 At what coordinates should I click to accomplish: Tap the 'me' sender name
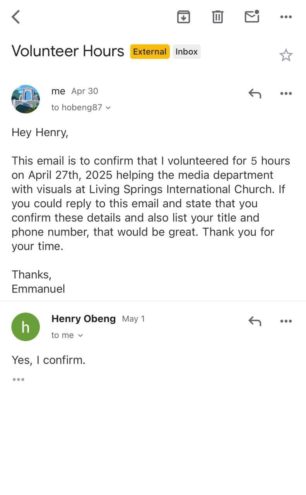click(x=58, y=91)
